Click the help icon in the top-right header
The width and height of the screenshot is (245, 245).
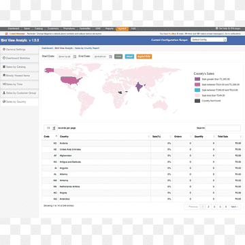217,29
